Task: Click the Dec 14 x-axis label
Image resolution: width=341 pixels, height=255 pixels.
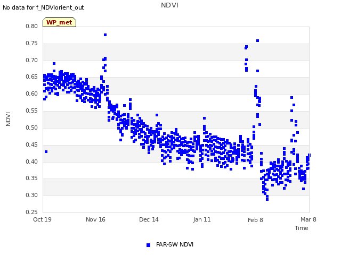Action: click(x=149, y=219)
